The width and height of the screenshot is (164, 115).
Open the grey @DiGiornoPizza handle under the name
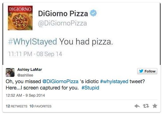coord(62,23)
